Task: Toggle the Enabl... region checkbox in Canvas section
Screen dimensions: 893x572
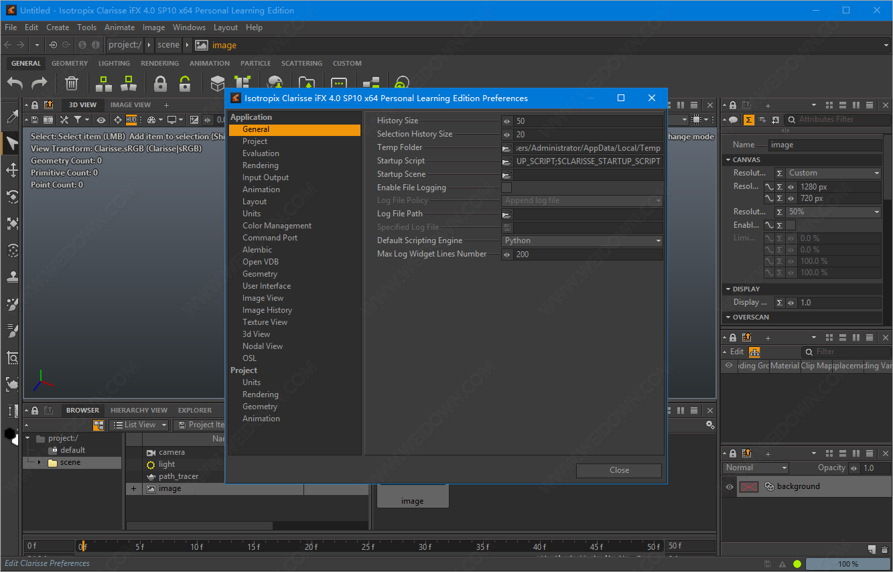Action: (791, 225)
